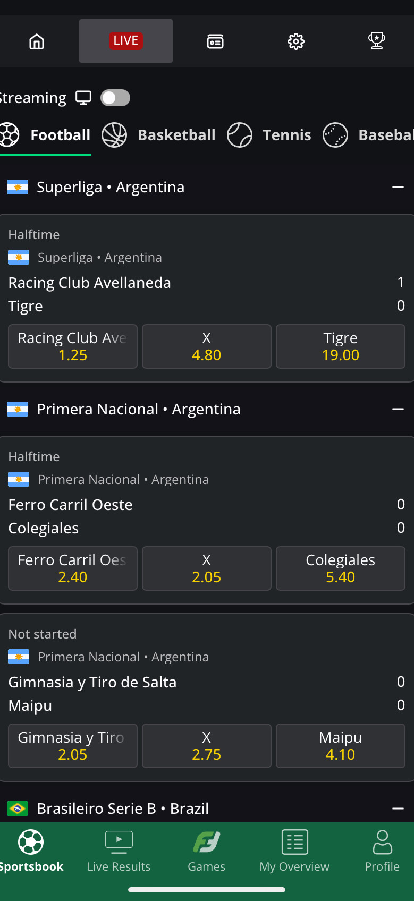Image resolution: width=414 pixels, height=901 pixels.
Task: Collapse the Superliga Argentina section
Action: point(398,187)
